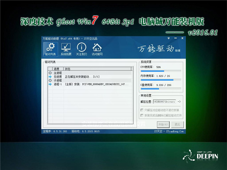Enable 安装完成后删除已解压驱动文件 checkbox
This screenshot has height=170, width=227.
[142, 115]
